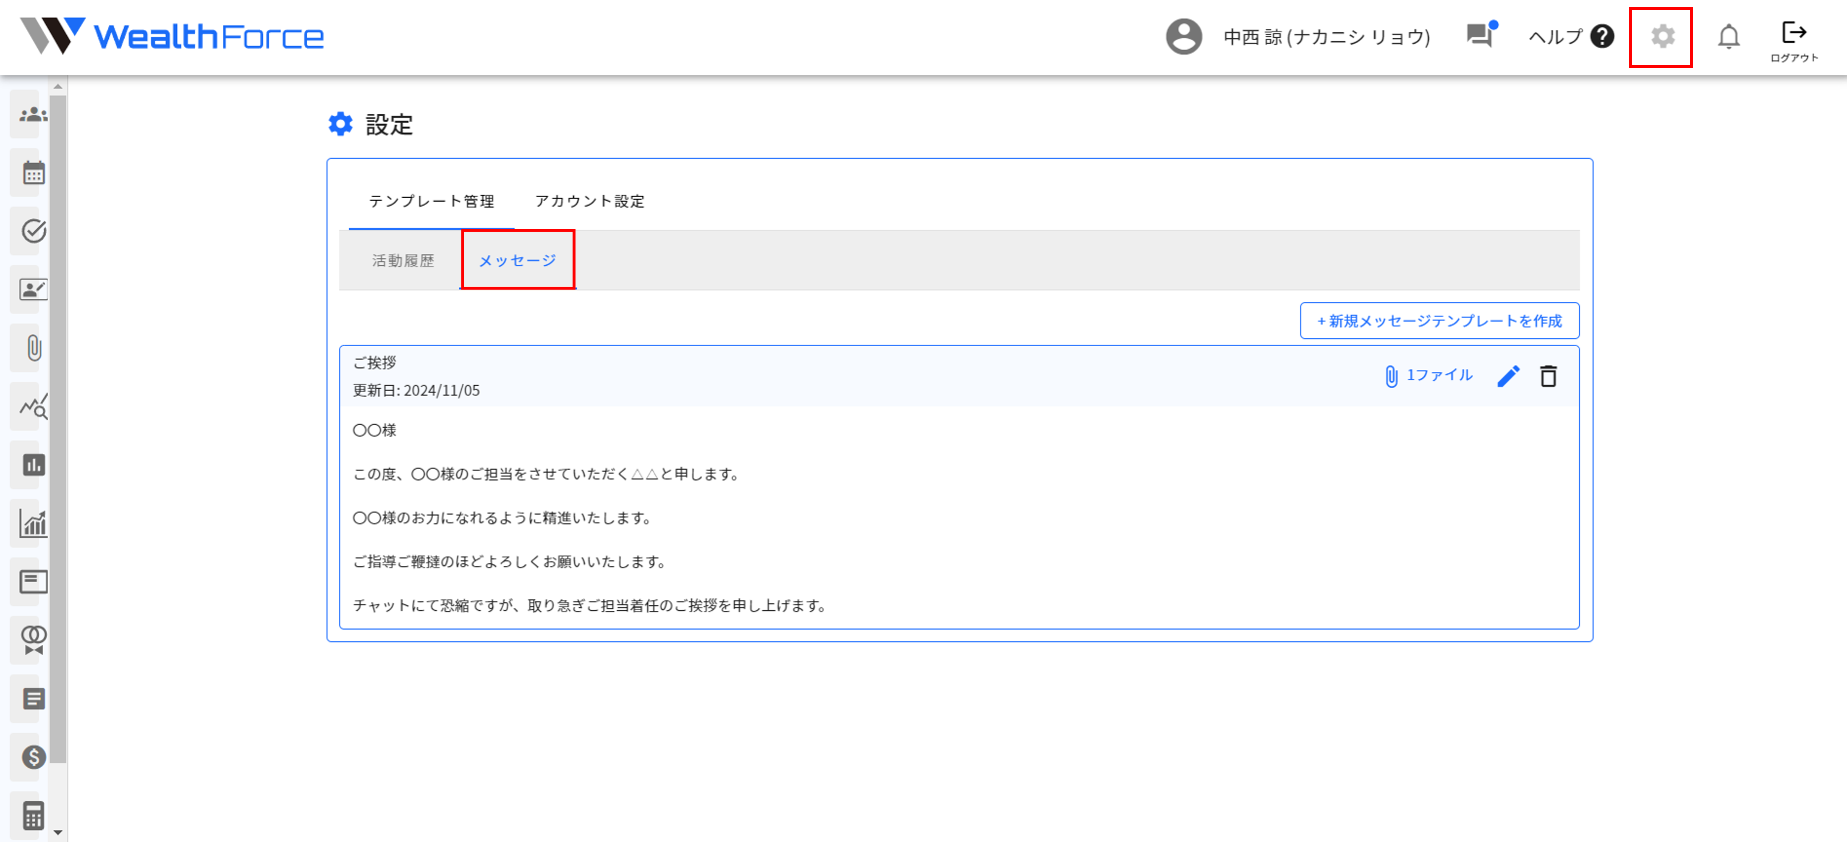Open the task checkmark sidebar icon
This screenshot has height=842, width=1847.
(x=33, y=231)
